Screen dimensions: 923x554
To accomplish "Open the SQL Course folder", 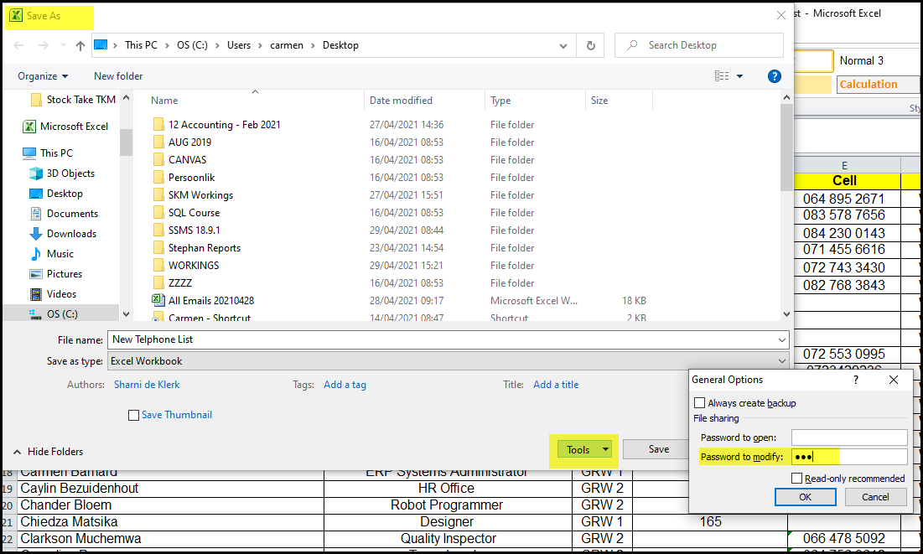I will pyautogui.click(x=194, y=213).
